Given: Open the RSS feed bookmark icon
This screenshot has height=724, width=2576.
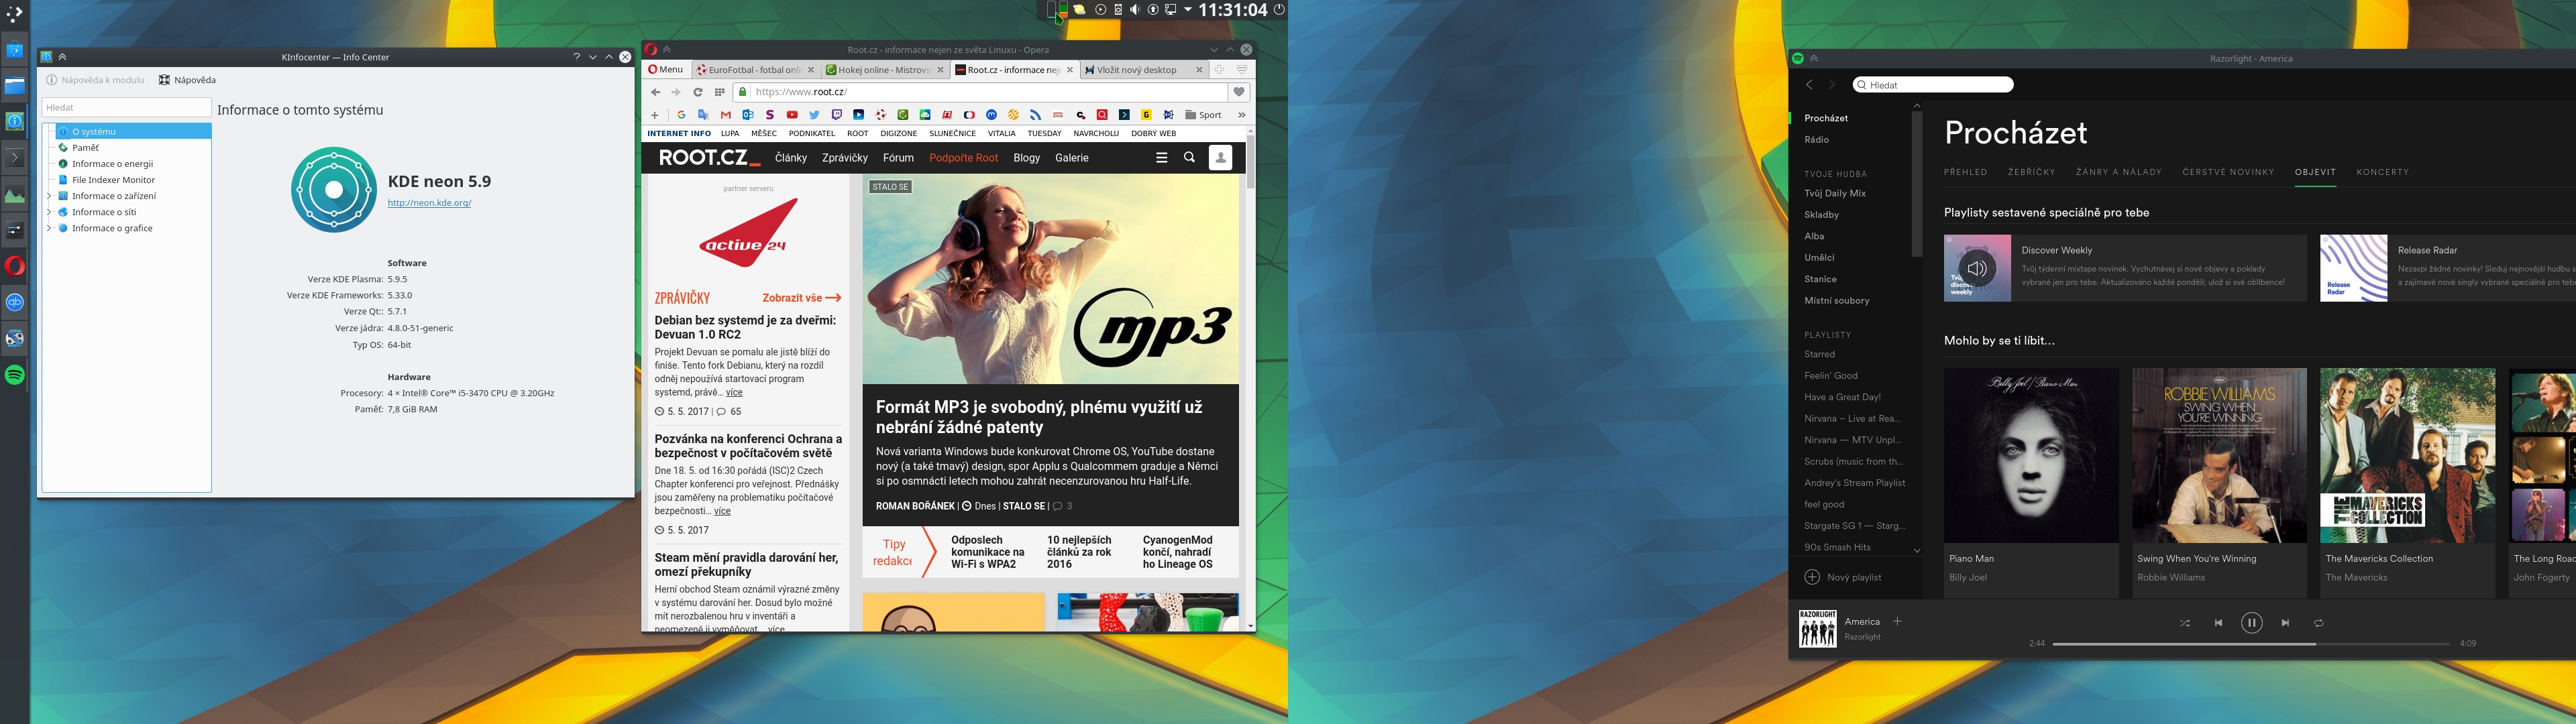Looking at the screenshot, I should [1036, 115].
